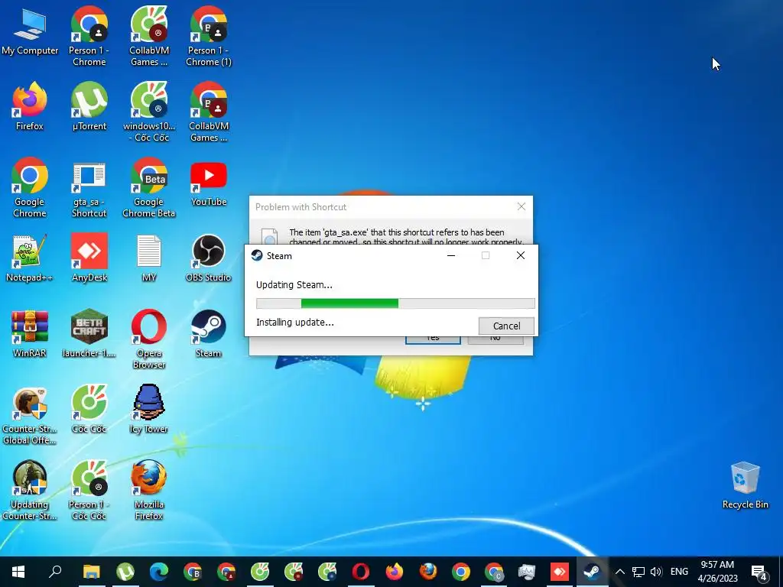Image resolution: width=783 pixels, height=587 pixels.
Task: Select the YouTube desktop shortcut
Action: (x=209, y=183)
